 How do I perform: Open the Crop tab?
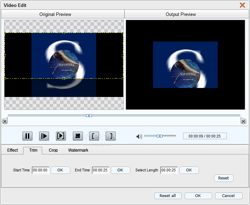(53, 150)
